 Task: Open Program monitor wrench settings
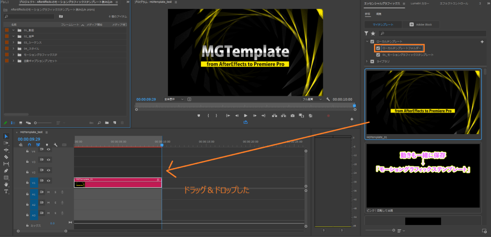(x=327, y=99)
